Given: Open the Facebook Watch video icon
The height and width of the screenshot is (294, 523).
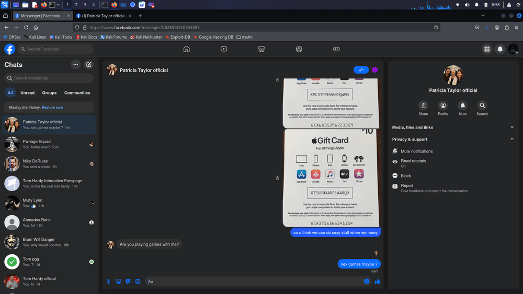Looking at the screenshot, I should pyautogui.click(x=224, y=49).
